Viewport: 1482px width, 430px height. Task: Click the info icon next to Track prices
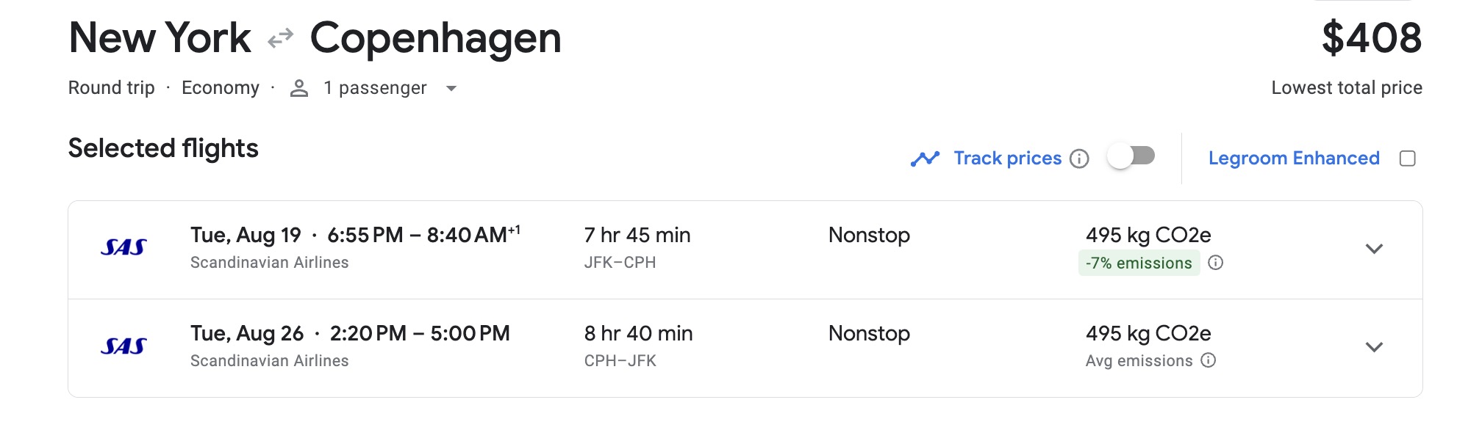click(x=1080, y=158)
